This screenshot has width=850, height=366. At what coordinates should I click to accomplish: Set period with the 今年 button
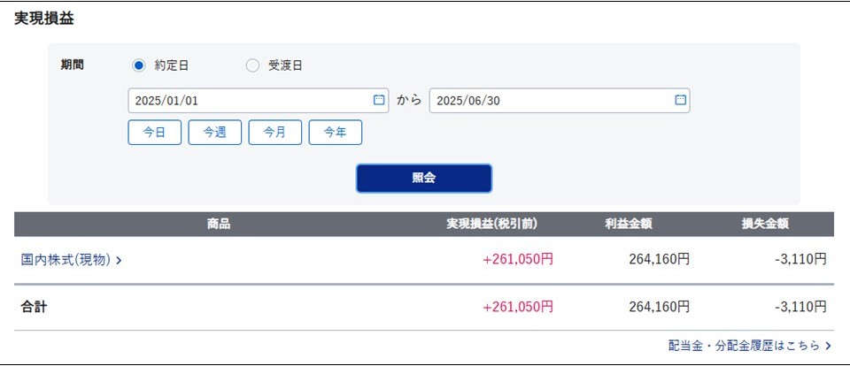[335, 133]
